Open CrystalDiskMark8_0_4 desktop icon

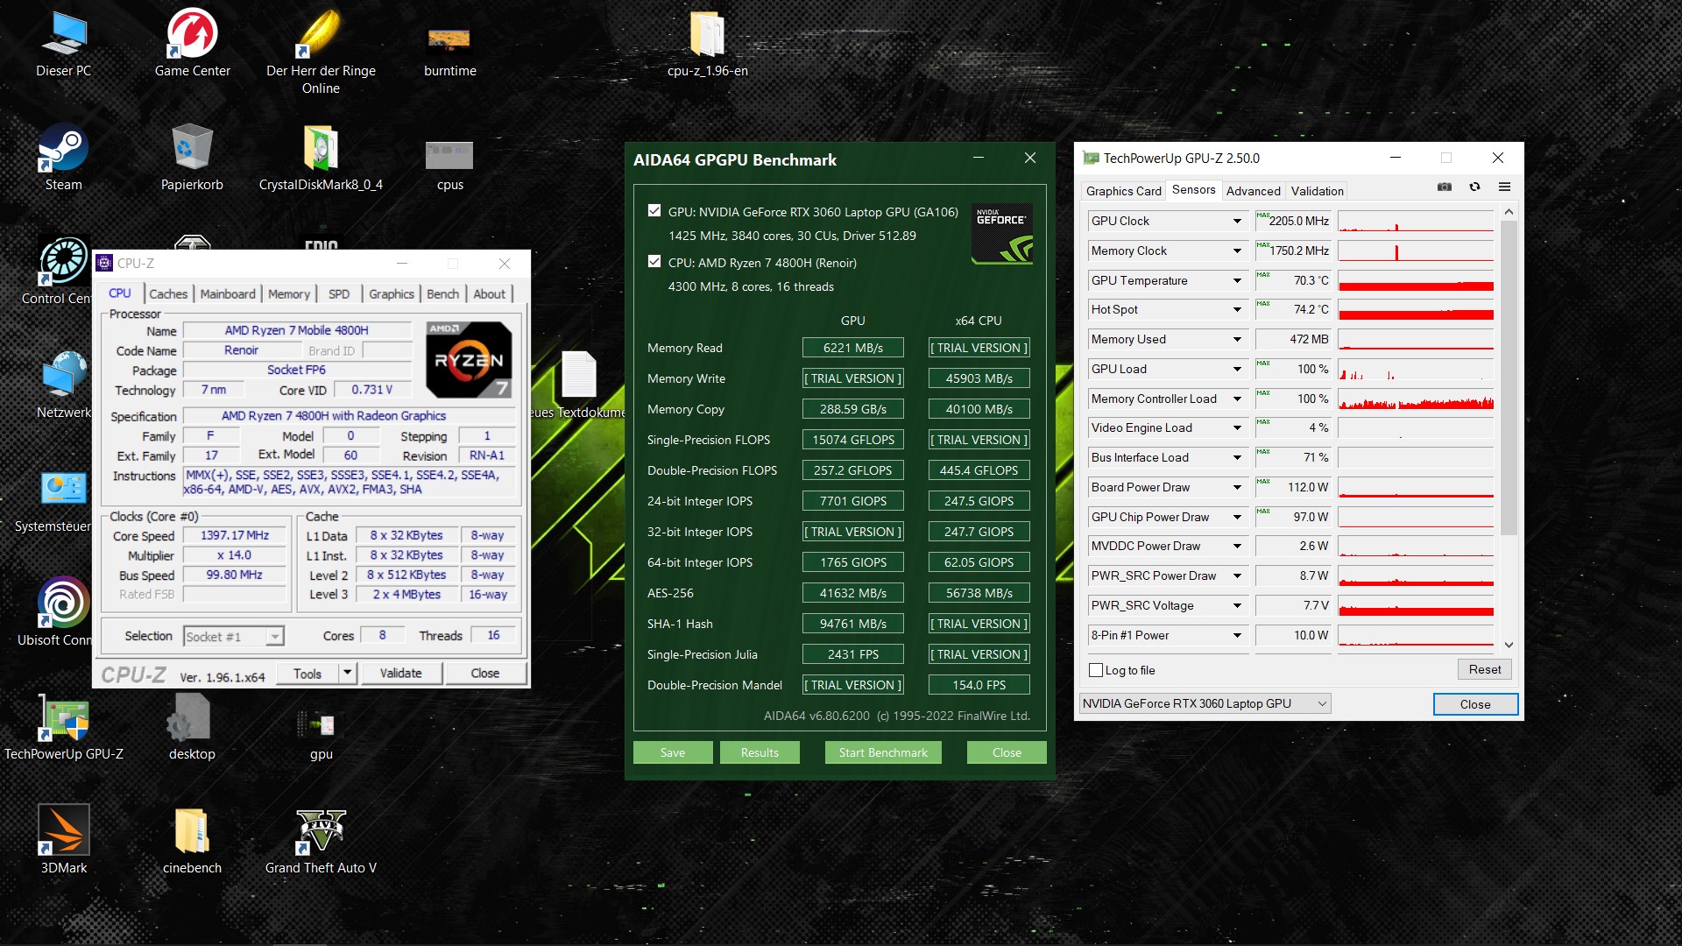pos(321,149)
